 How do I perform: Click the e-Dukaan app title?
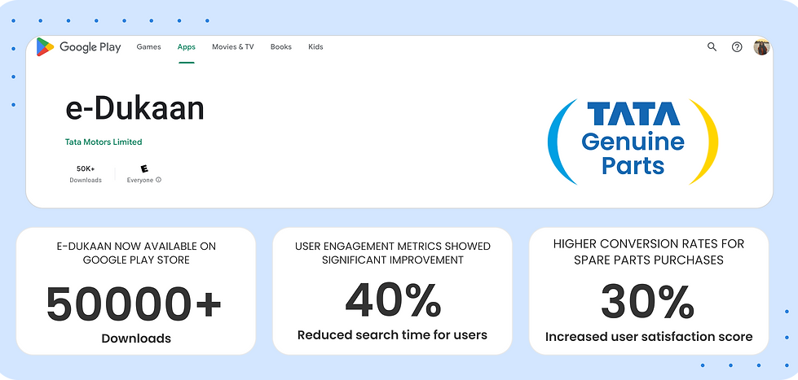coord(134,108)
